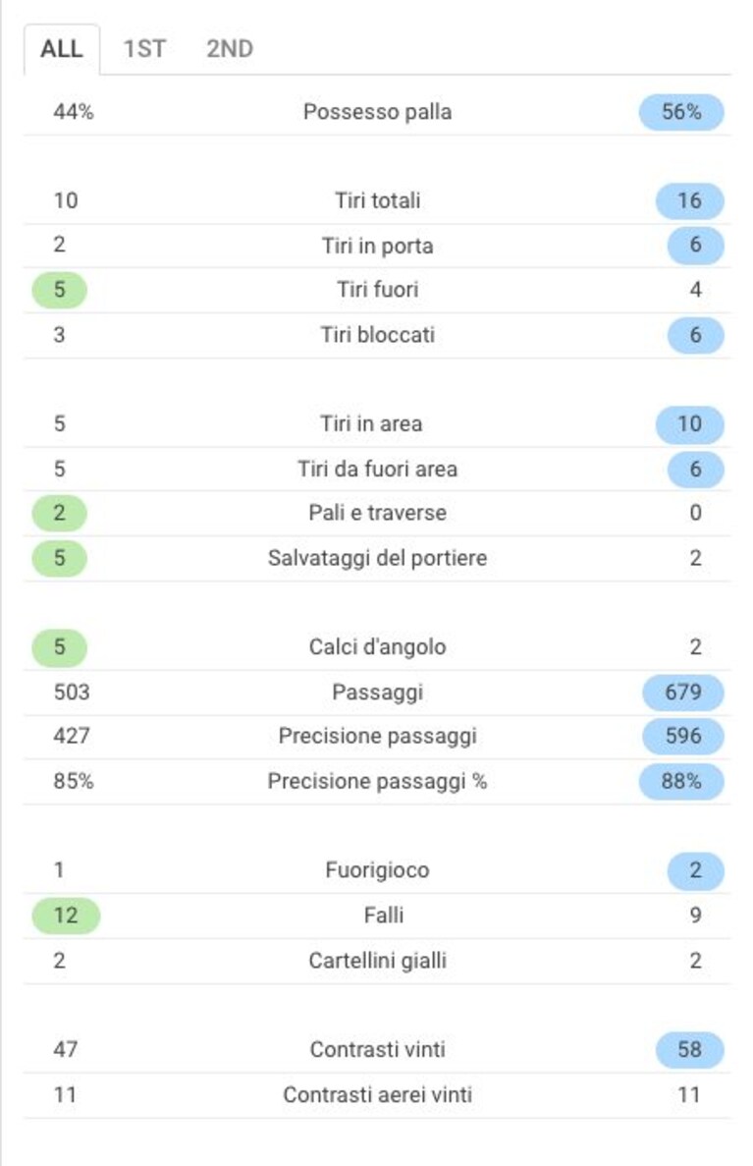The height and width of the screenshot is (1166, 753).
Task: Open the 1ST half tab
Action: pos(144,49)
